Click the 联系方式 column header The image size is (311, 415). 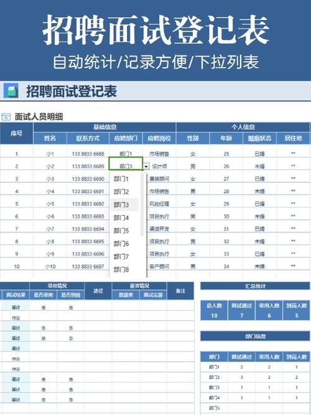click(x=88, y=138)
